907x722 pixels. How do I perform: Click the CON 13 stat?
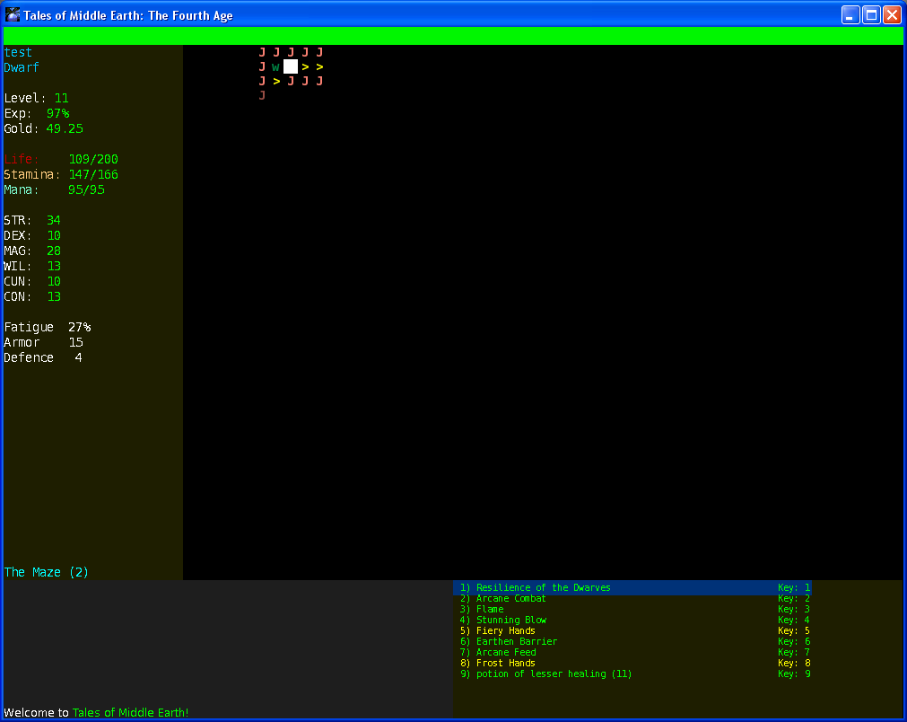(32, 296)
